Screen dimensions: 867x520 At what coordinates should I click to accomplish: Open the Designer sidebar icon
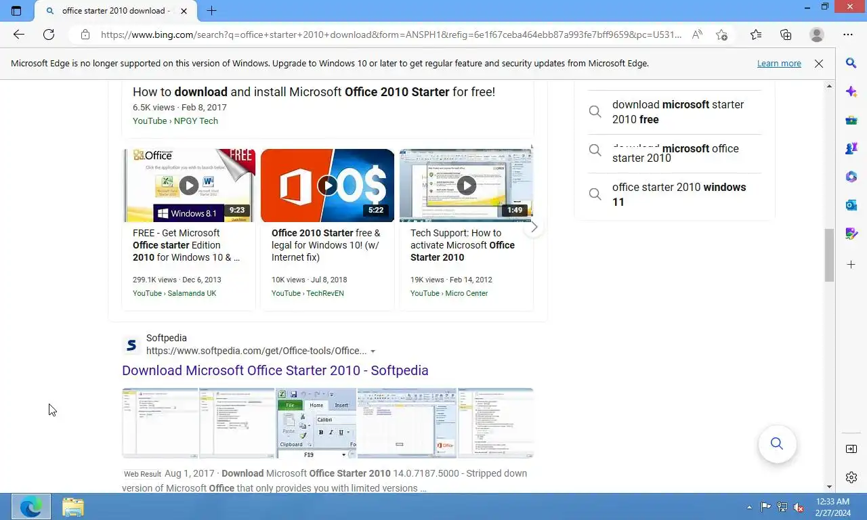(851, 234)
